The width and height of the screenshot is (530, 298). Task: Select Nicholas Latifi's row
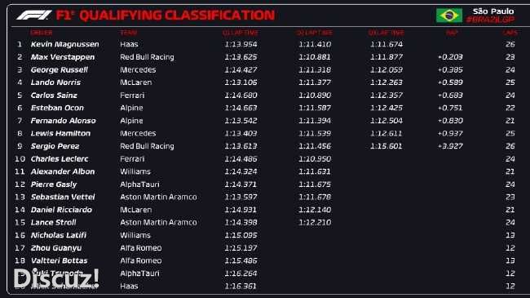click(265, 235)
